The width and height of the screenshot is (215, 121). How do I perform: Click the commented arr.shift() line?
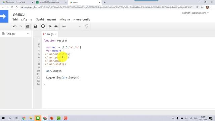click(55, 64)
